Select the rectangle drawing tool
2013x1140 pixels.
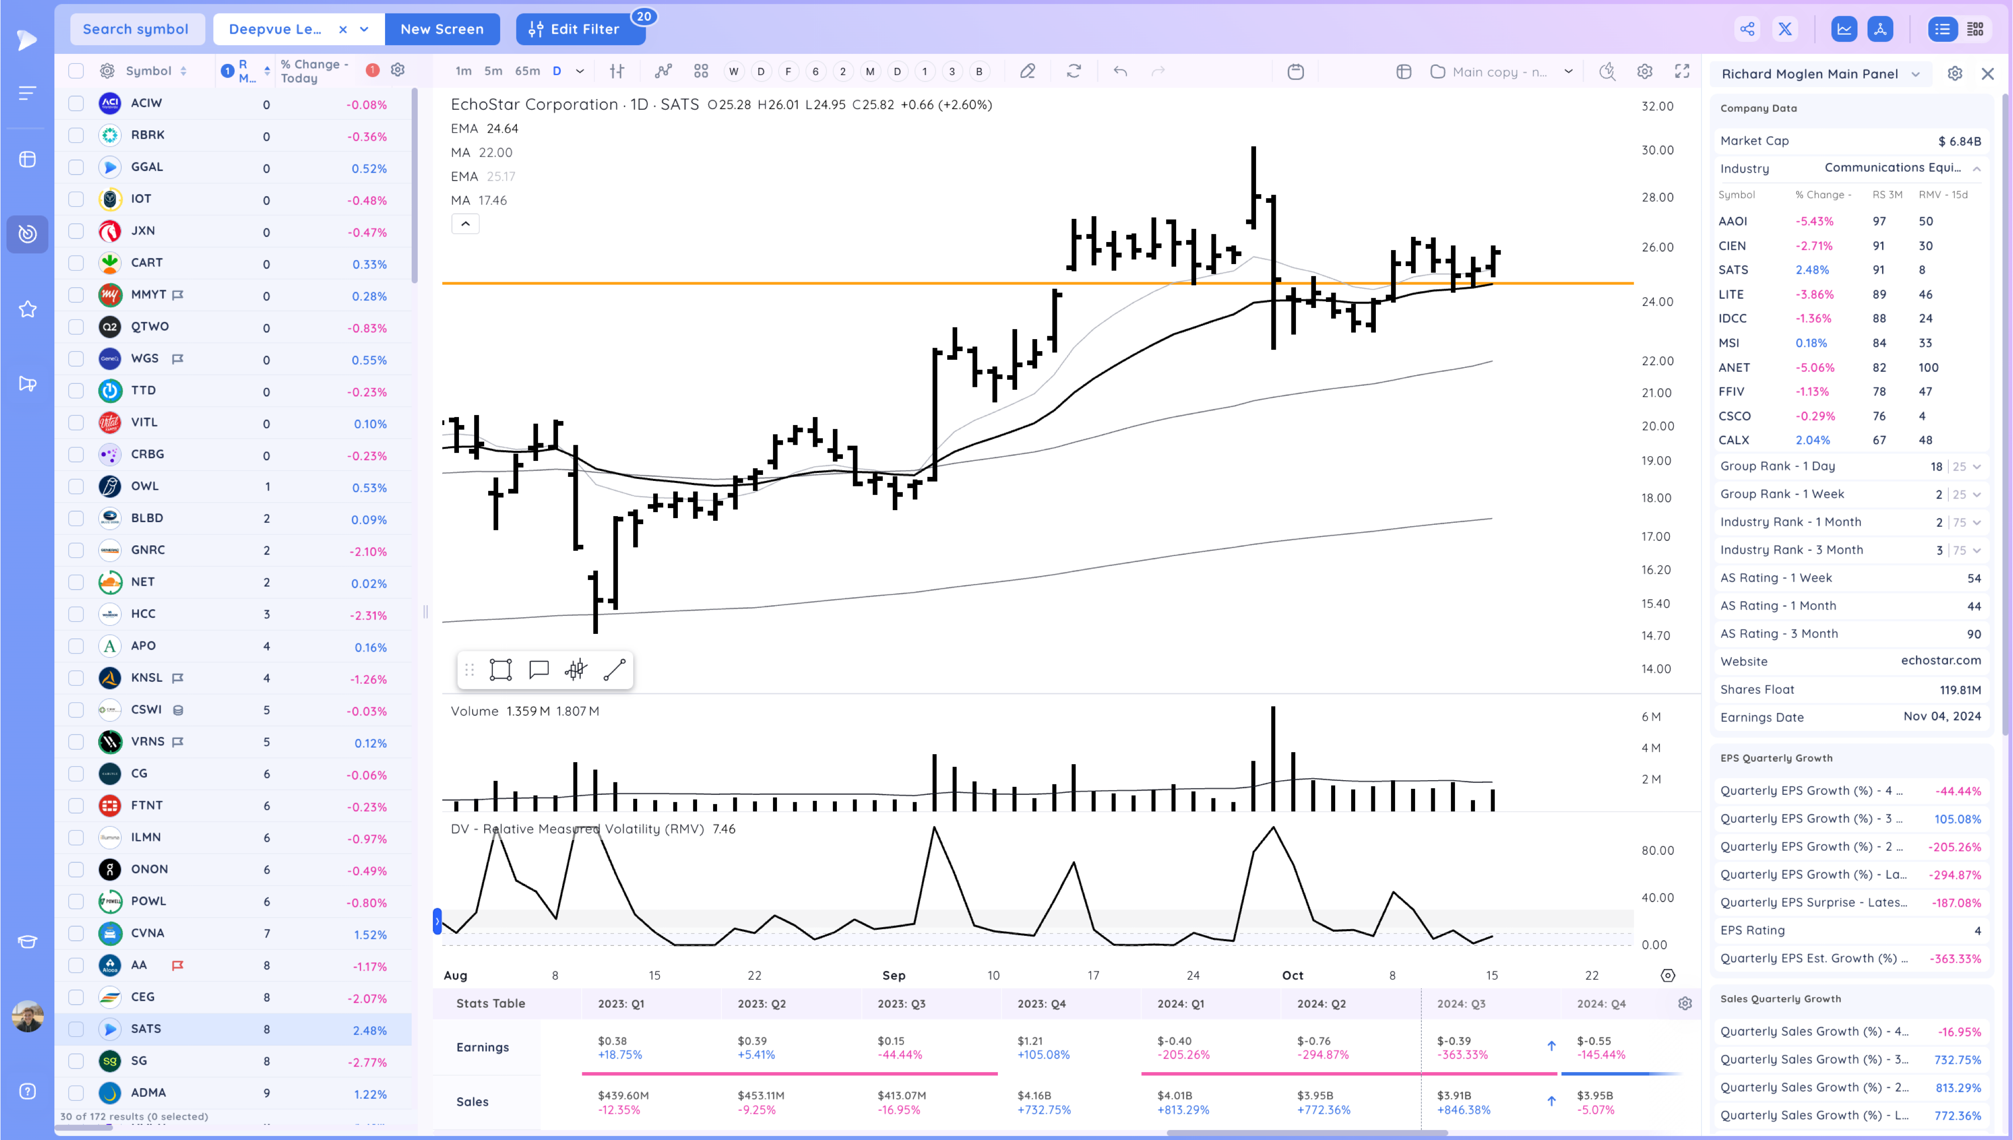[x=500, y=670]
